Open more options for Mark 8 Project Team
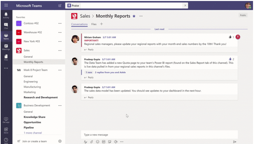 click(x=60, y=70)
